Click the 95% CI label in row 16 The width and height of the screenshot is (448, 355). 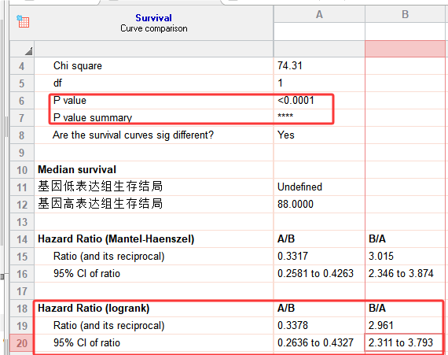coord(86,273)
